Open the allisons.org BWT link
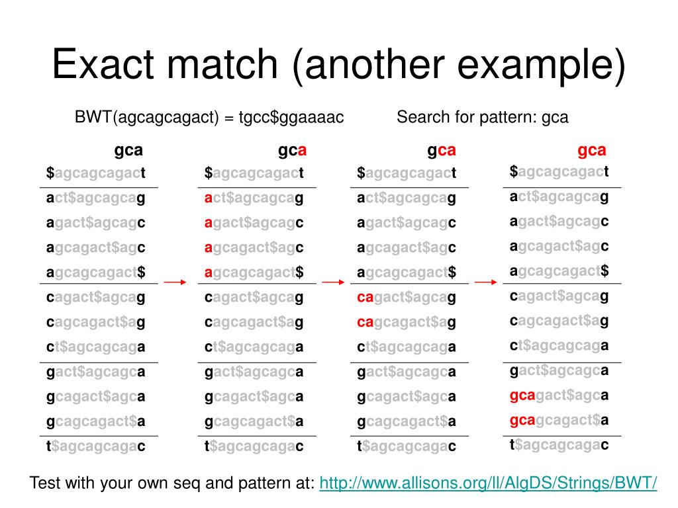The width and height of the screenshot is (678, 508). [488, 483]
